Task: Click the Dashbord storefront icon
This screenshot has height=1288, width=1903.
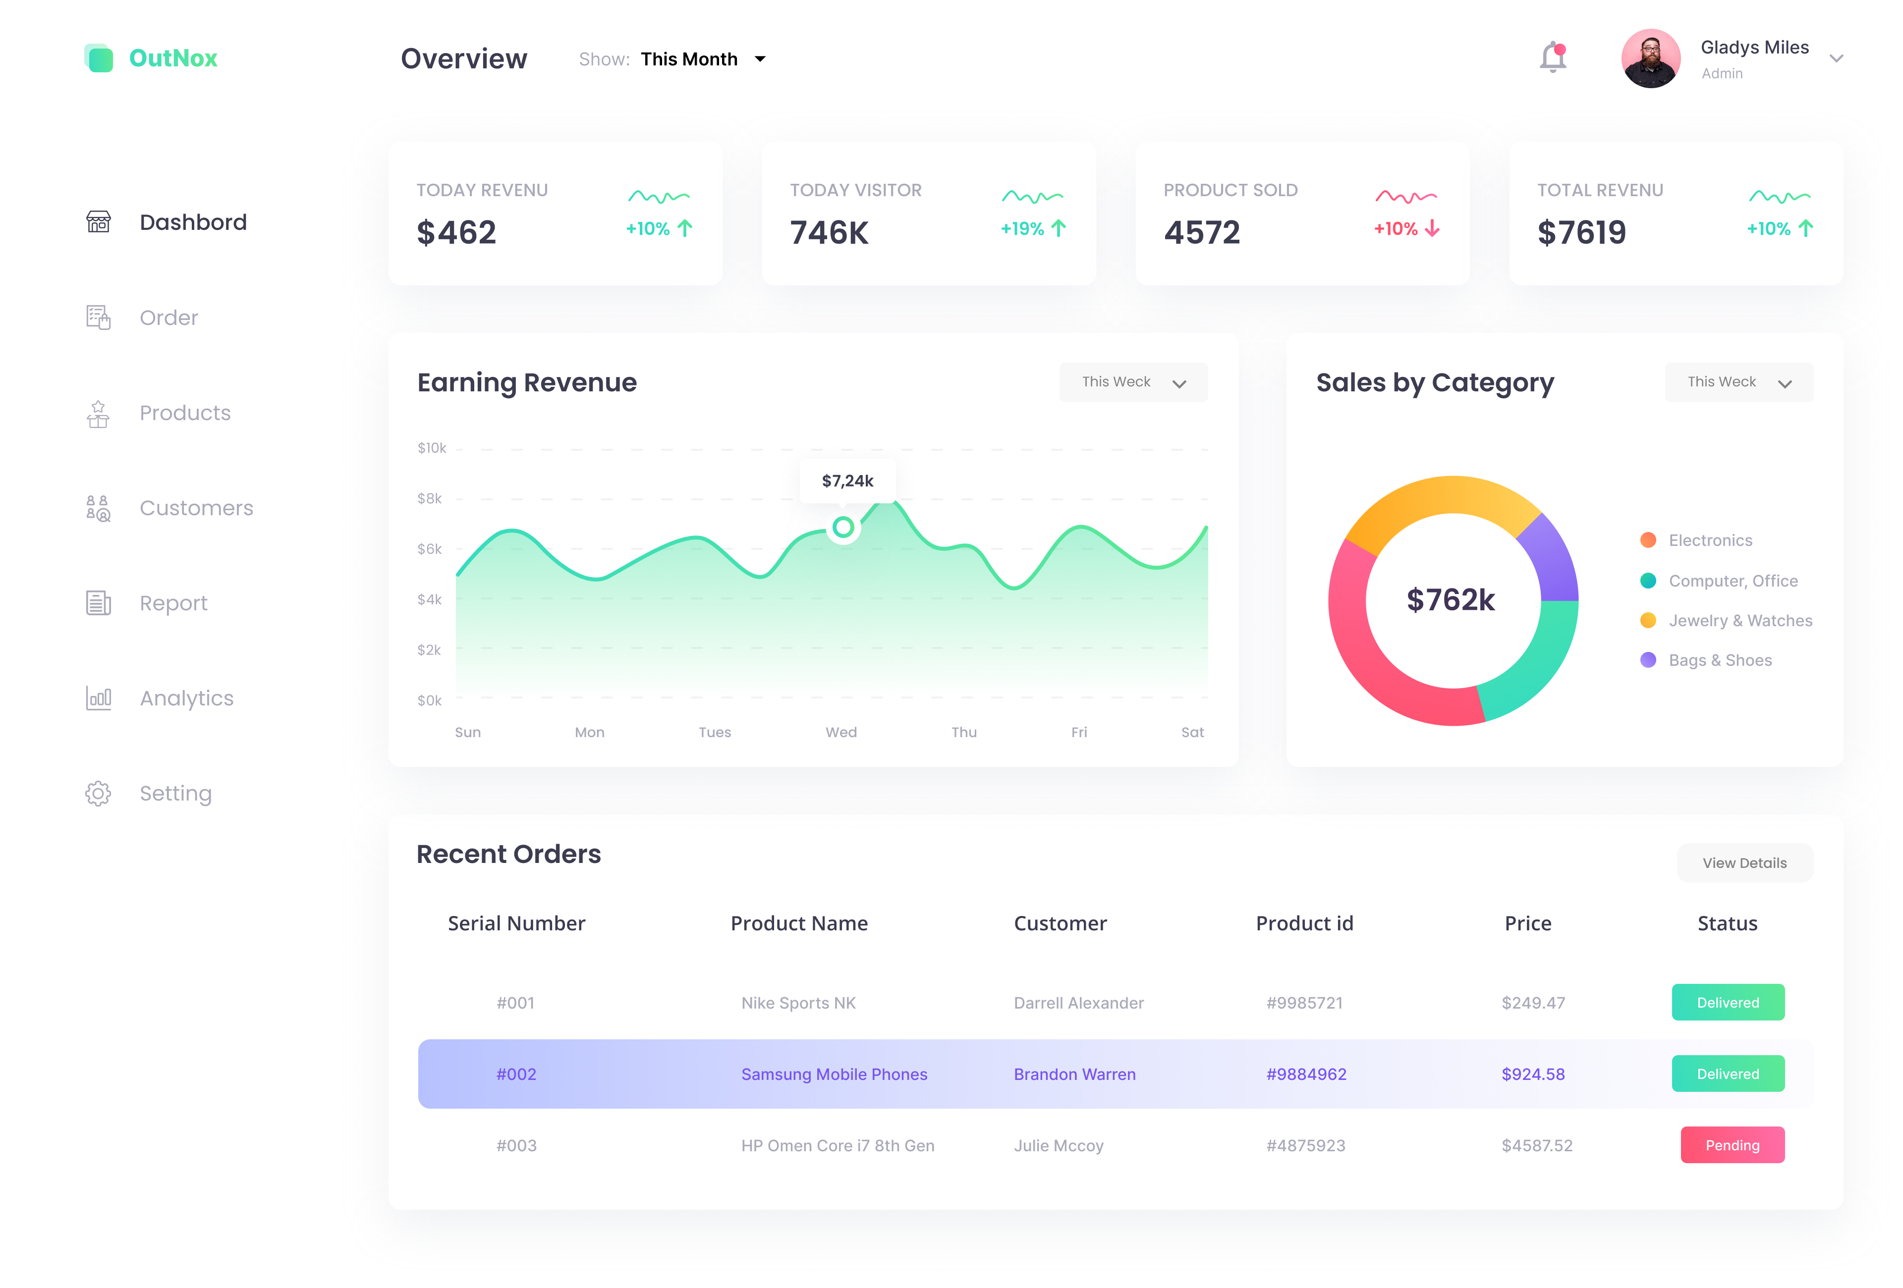Action: click(98, 222)
